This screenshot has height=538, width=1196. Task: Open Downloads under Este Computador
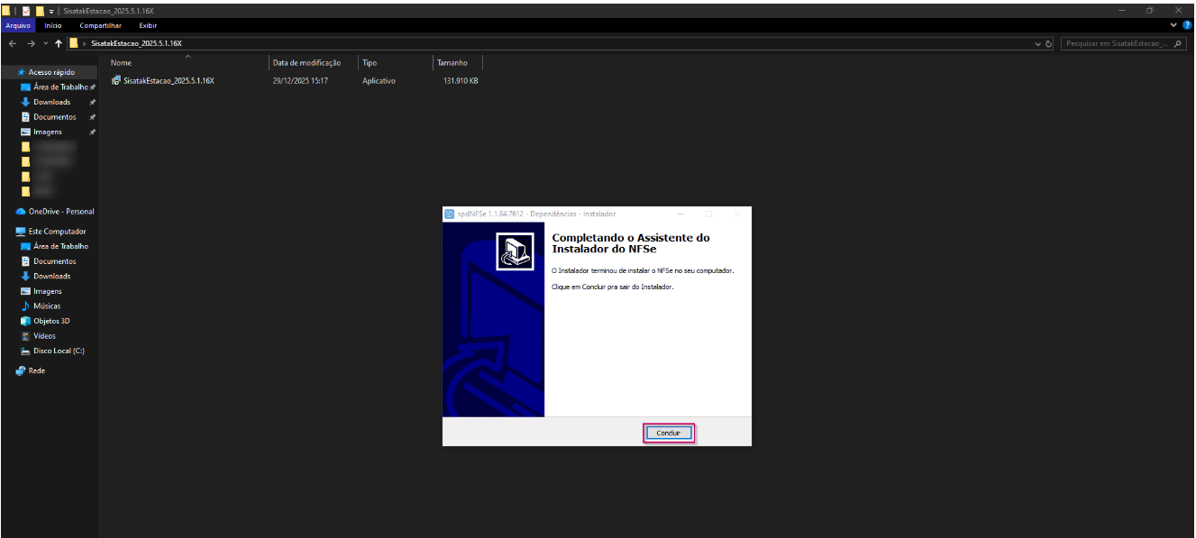51,277
